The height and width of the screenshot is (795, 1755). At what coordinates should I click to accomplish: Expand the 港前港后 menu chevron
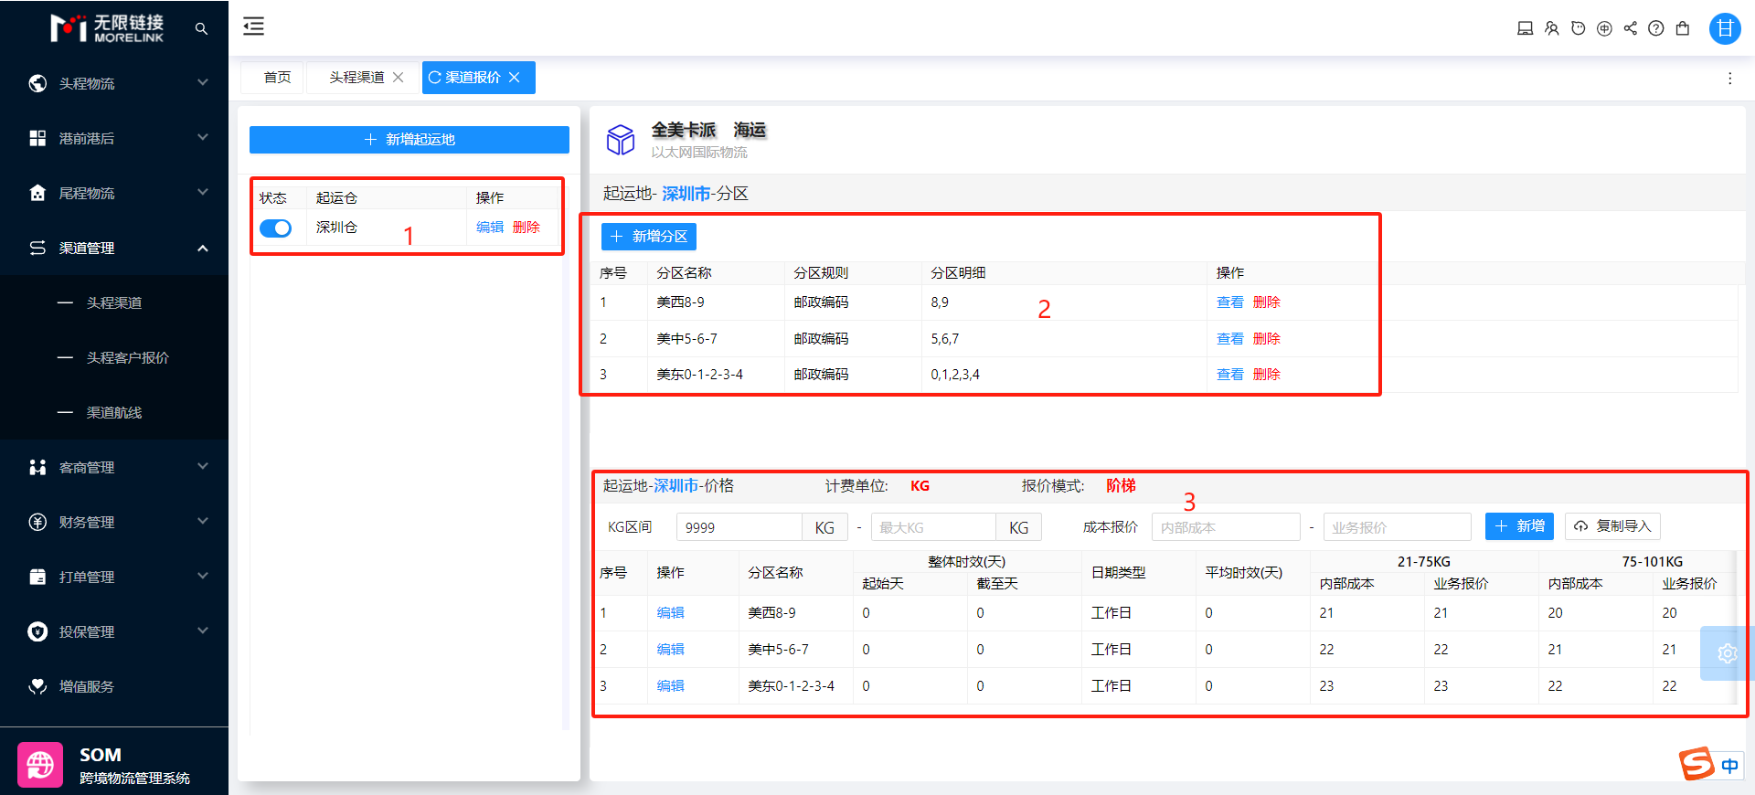[x=203, y=137]
